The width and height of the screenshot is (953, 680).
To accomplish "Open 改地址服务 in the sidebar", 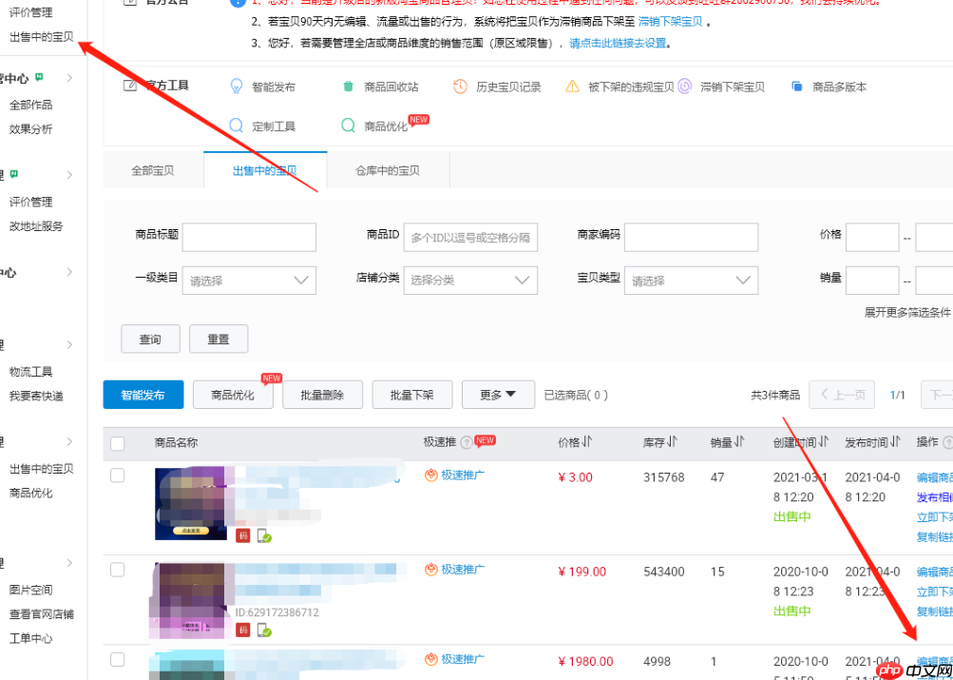I will (36, 226).
